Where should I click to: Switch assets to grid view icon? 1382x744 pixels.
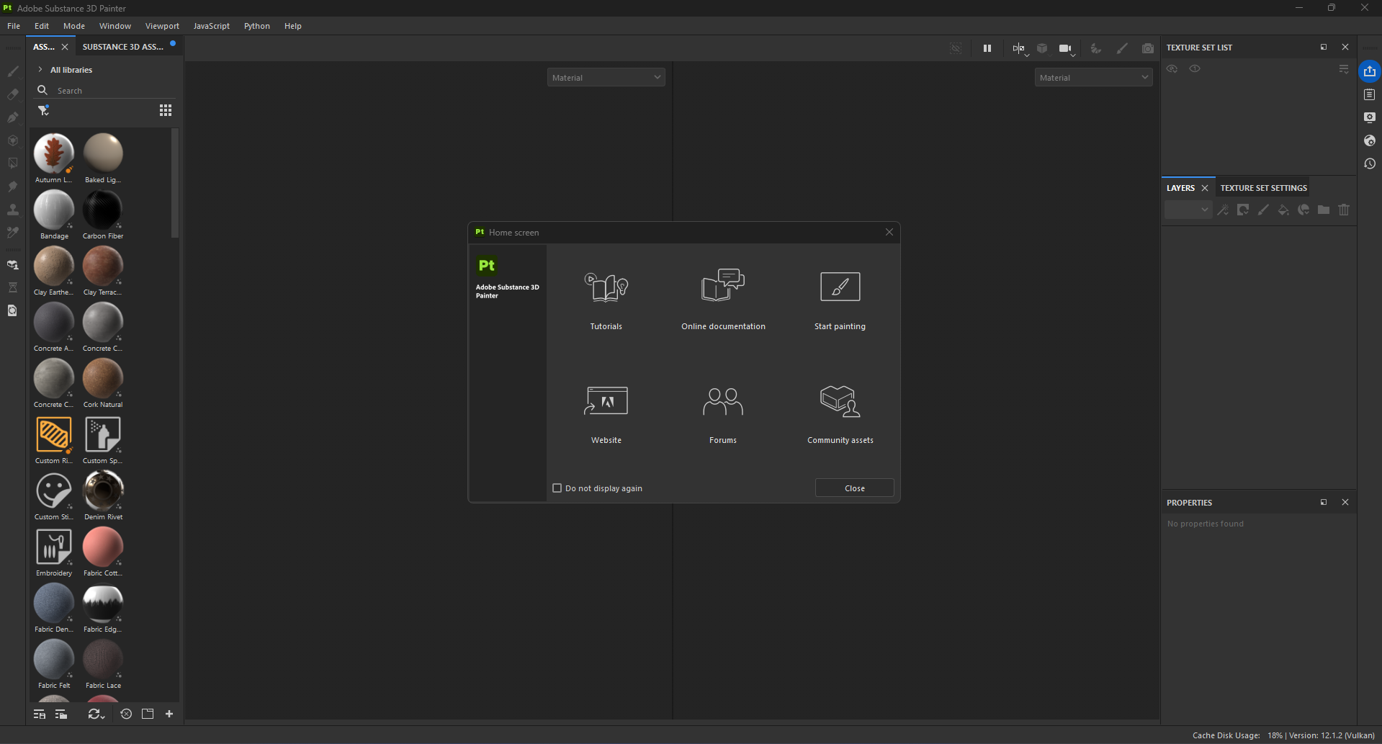(166, 110)
